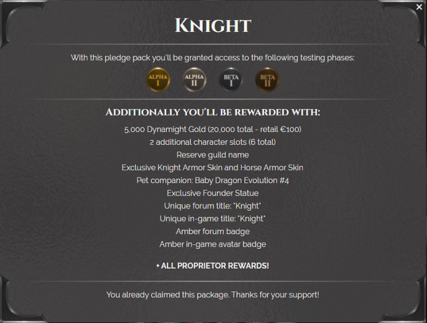This screenshot has height=323, width=427.
Task: Click the Additionally you'll be rewarded heading
Action: [213, 112]
